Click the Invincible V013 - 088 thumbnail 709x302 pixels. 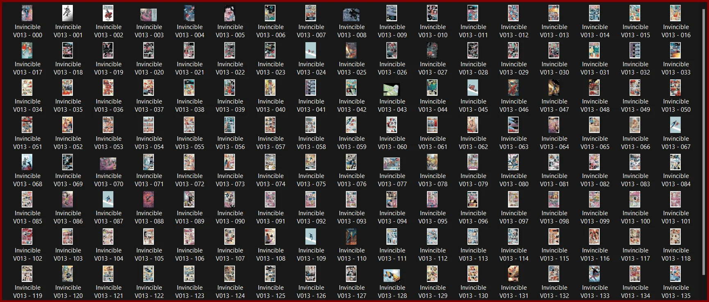(149, 199)
